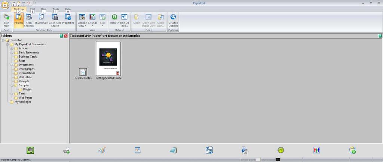Select the Samples folder
Image resolution: width=383 pixels, height=162 pixels.
(24, 85)
